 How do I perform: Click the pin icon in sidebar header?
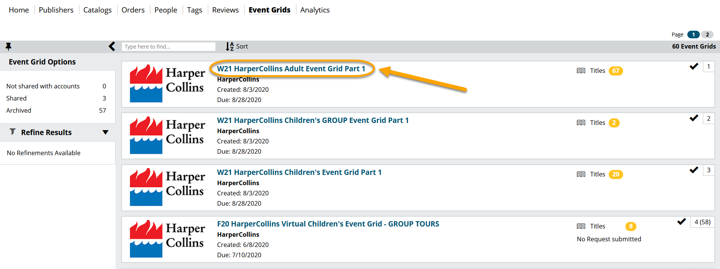tap(8, 46)
